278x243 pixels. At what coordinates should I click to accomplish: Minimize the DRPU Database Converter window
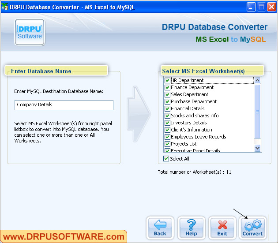[x=251, y=7]
